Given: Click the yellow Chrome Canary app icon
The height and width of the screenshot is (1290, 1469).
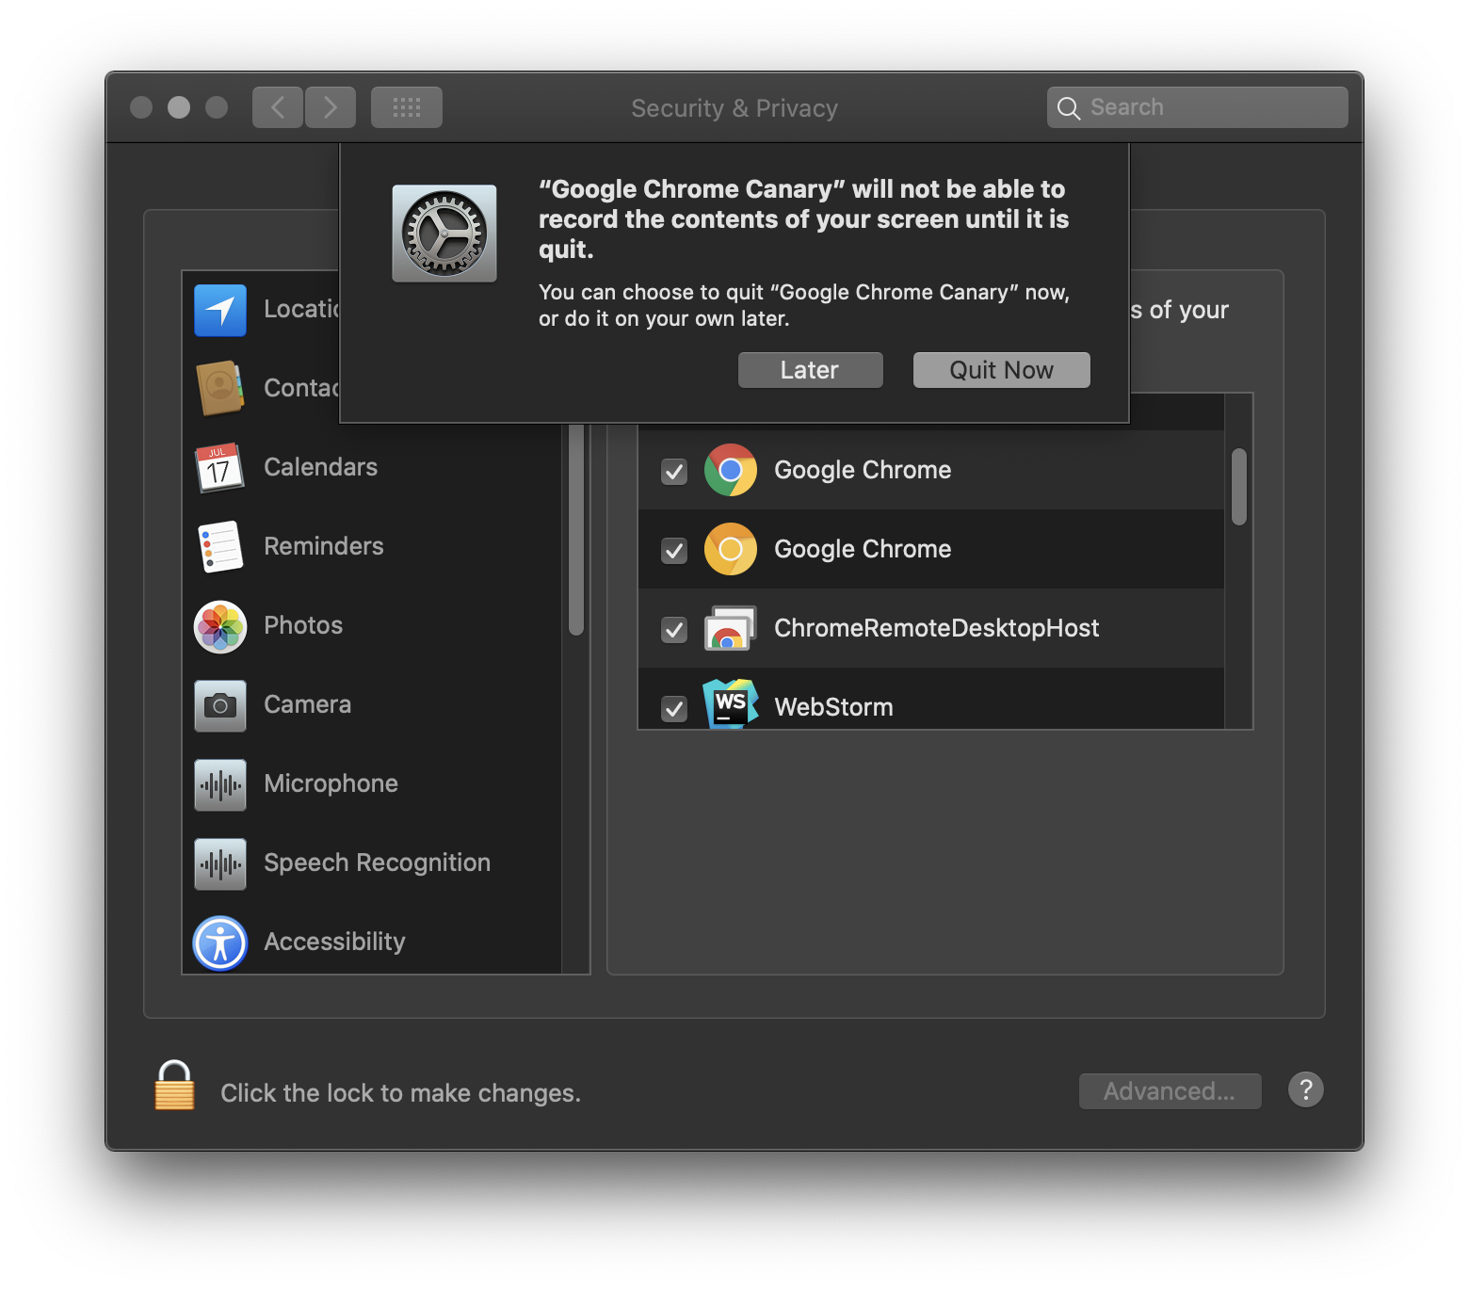Looking at the screenshot, I should click(731, 549).
